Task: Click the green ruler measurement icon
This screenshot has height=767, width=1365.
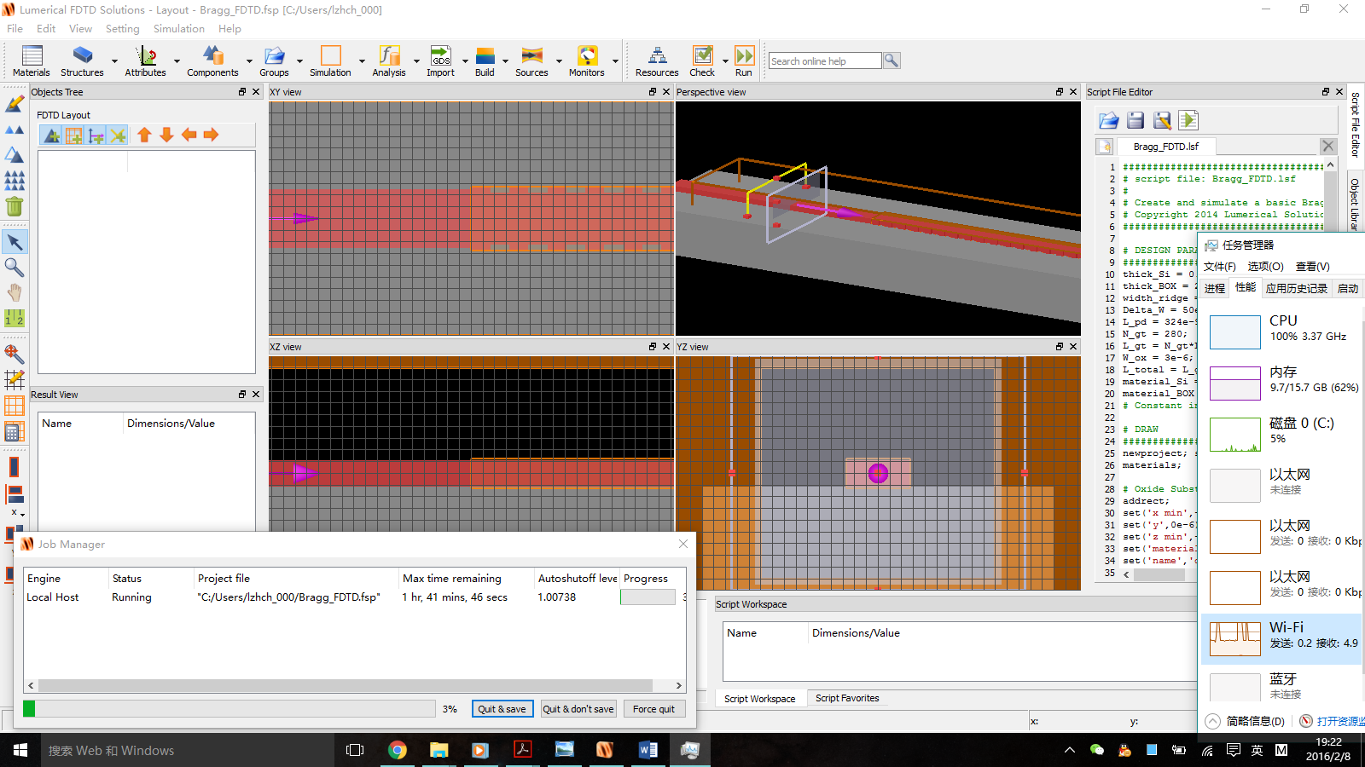Action: (x=15, y=319)
